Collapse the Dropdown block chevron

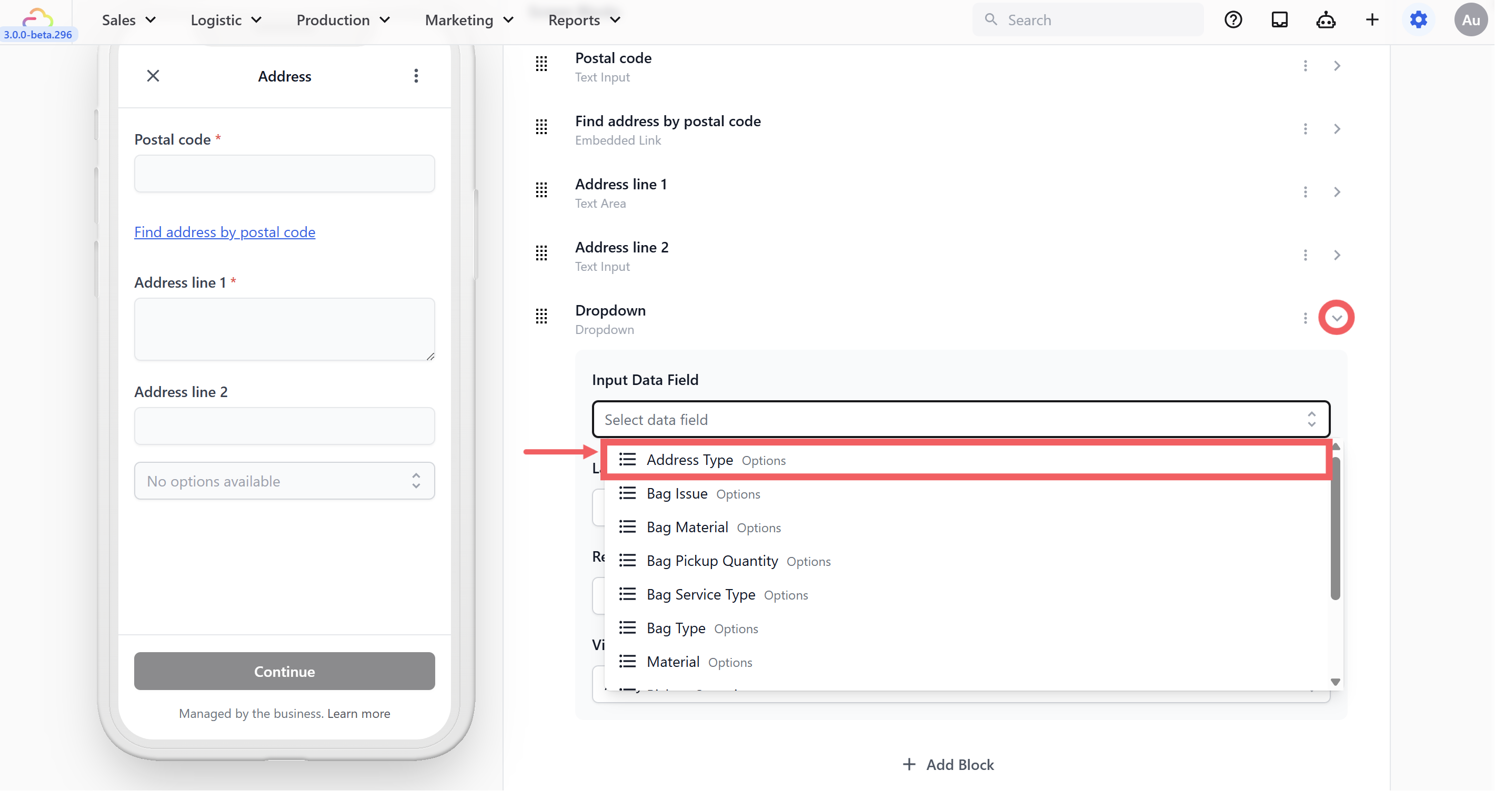pyautogui.click(x=1336, y=318)
